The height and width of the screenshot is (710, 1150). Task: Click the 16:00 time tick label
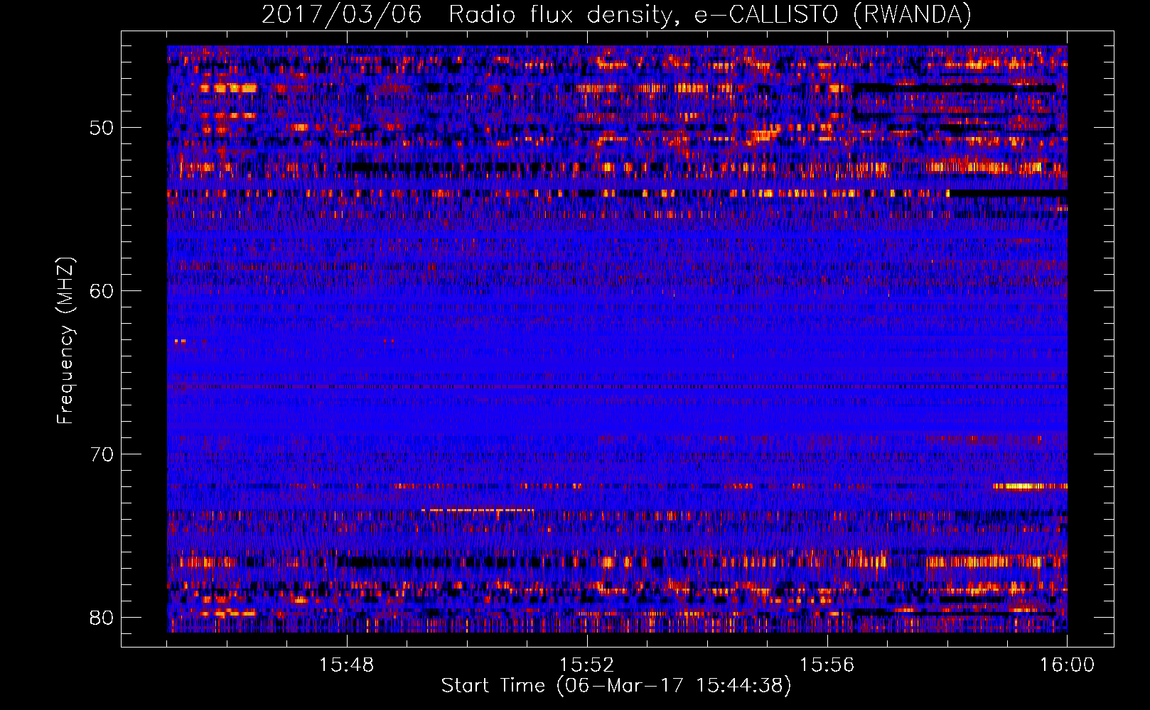pyautogui.click(x=1068, y=665)
